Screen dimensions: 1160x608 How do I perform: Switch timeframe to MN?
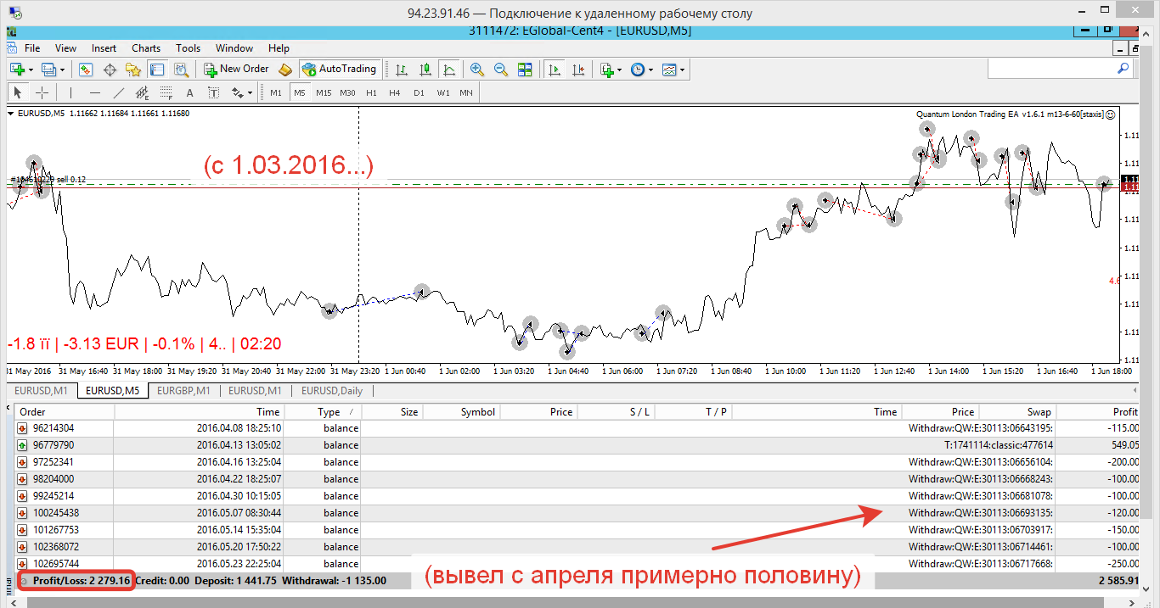click(466, 92)
